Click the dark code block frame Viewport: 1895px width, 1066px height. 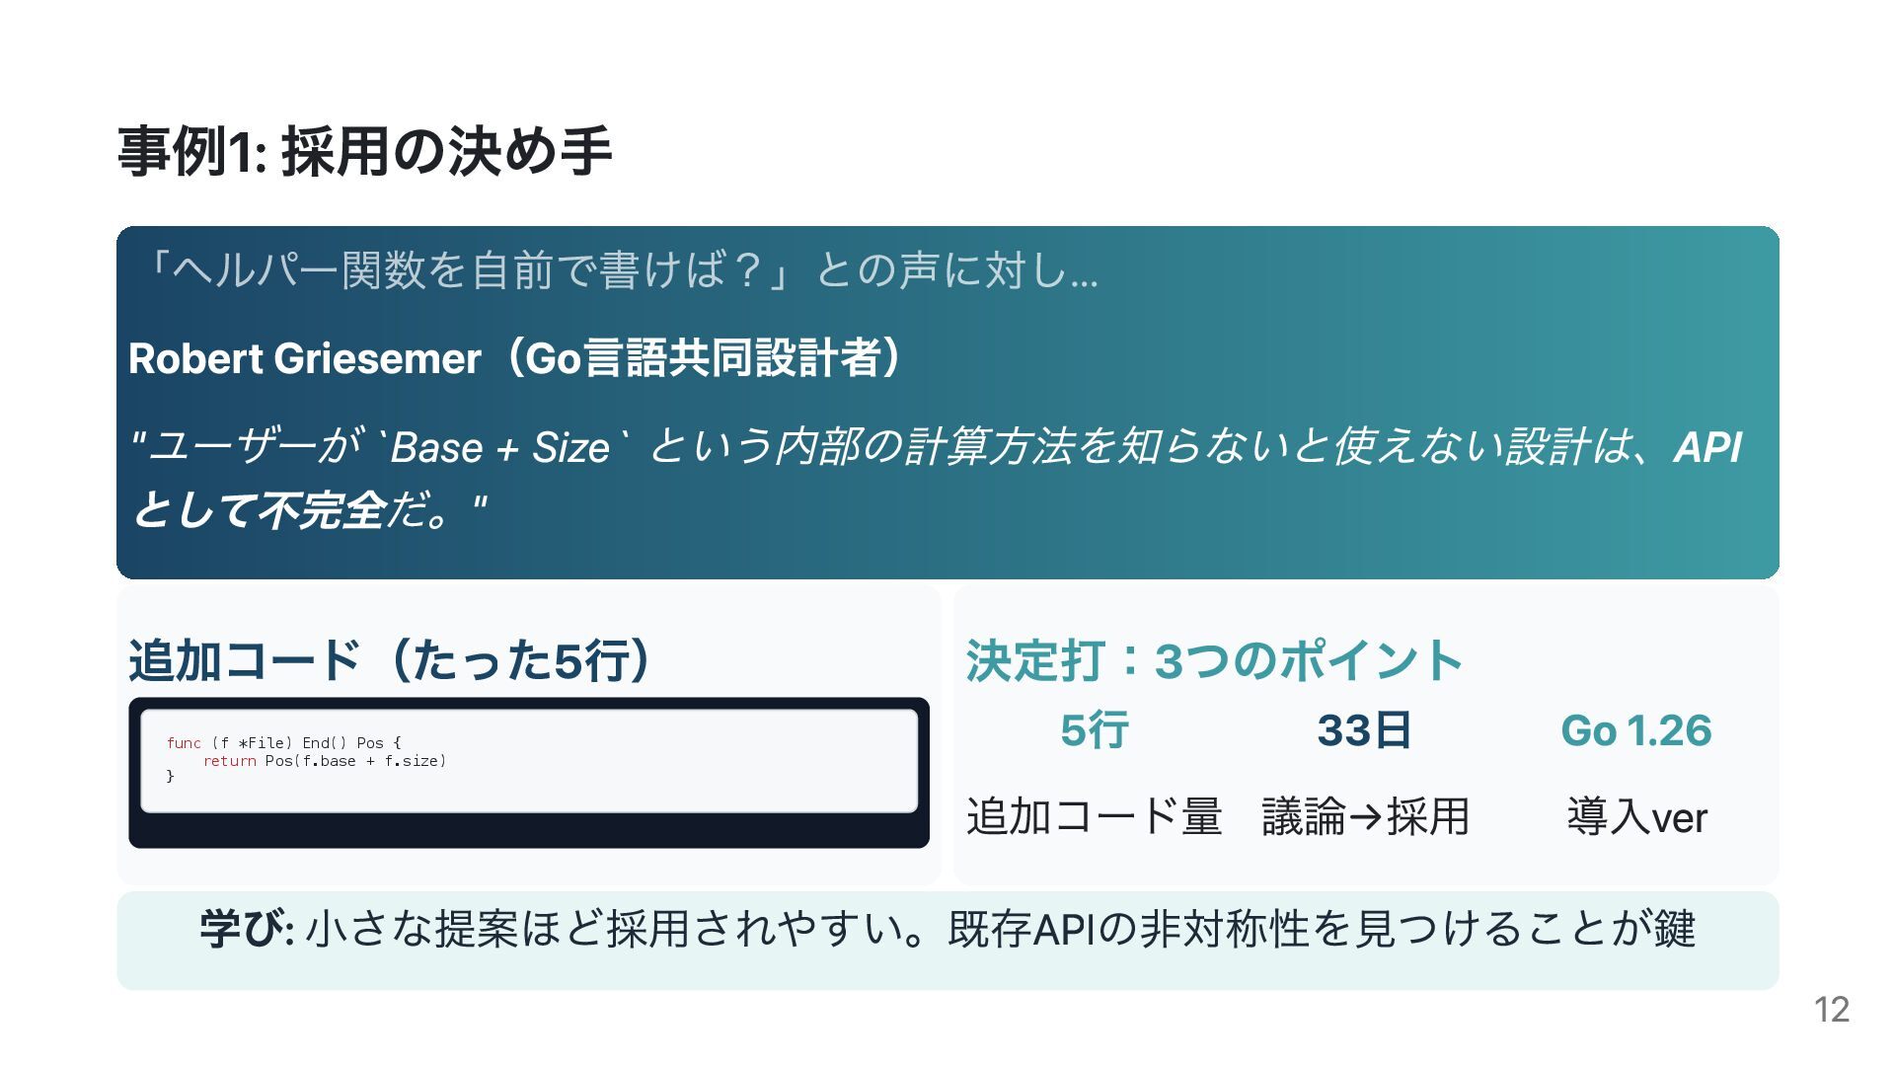(x=529, y=773)
